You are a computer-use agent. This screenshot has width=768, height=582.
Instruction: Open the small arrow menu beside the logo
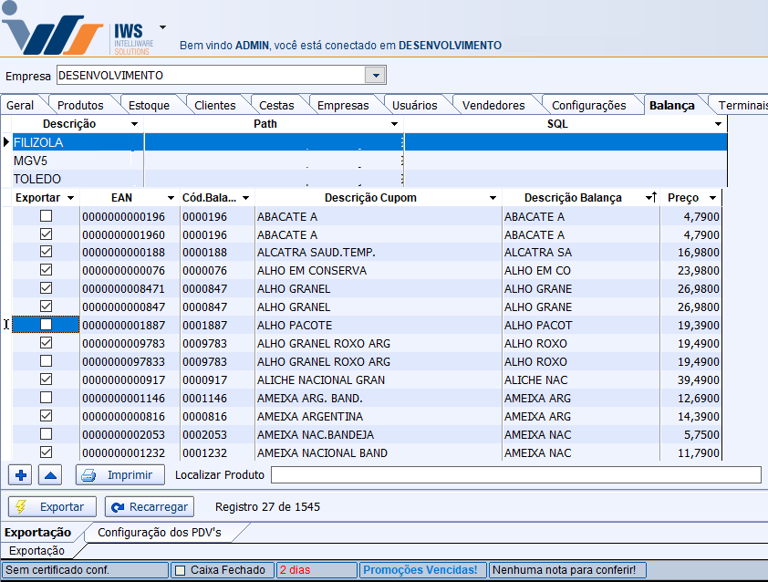162,28
